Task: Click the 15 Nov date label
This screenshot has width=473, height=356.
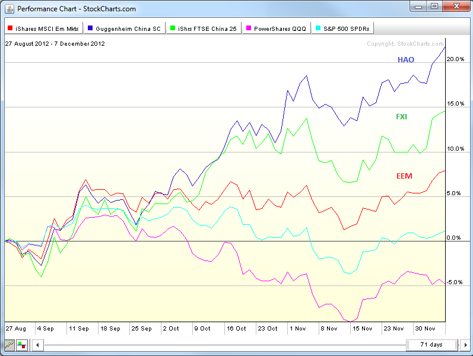Action: coord(362,329)
